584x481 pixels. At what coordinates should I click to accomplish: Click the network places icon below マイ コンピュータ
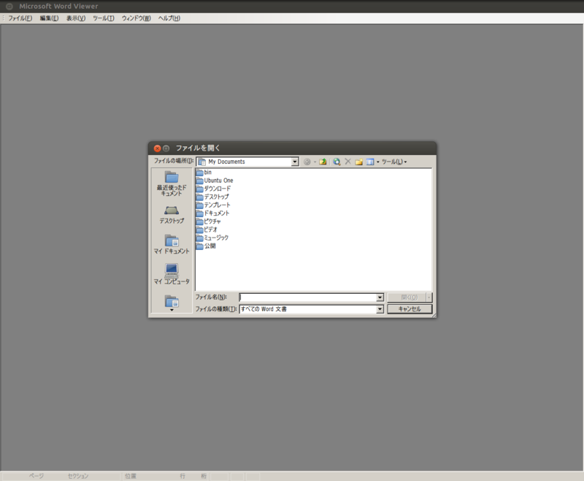point(172,301)
